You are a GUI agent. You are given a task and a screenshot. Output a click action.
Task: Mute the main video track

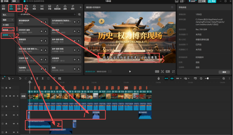pos(14,96)
